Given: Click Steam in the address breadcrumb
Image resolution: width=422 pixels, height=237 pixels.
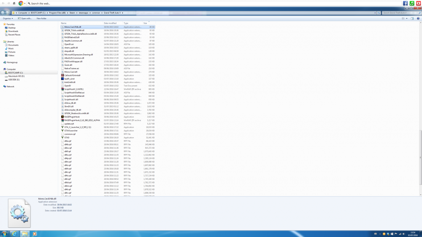Looking at the screenshot, I should (72, 13).
